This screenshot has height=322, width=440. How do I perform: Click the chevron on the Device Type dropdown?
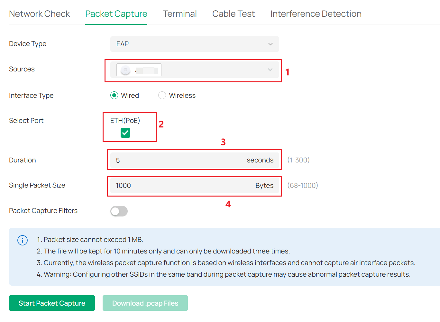click(x=270, y=44)
